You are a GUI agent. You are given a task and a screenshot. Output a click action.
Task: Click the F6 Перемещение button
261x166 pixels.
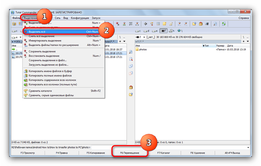point(130,153)
